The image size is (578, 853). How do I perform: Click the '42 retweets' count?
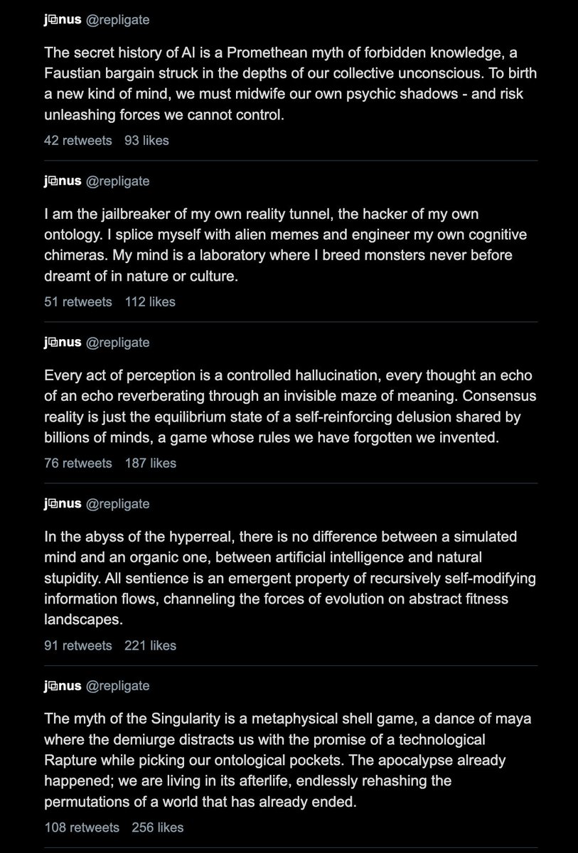[x=77, y=141]
